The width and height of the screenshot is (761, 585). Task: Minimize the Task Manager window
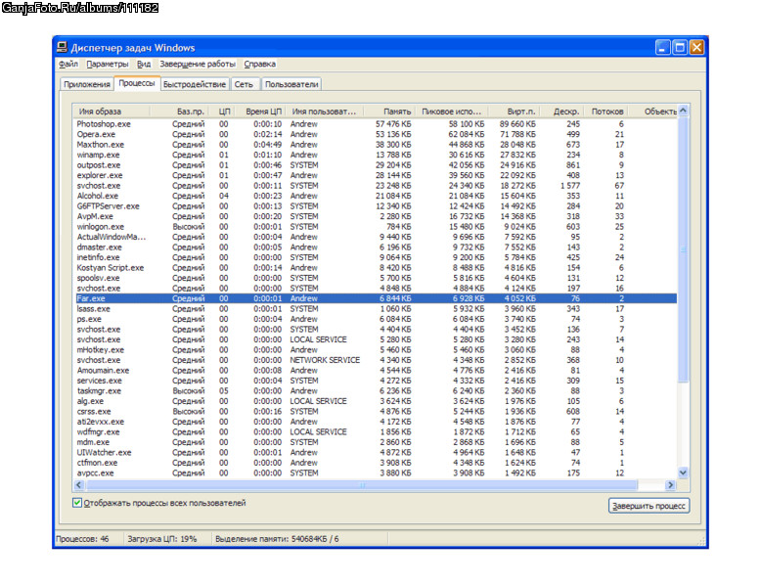point(662,47)
